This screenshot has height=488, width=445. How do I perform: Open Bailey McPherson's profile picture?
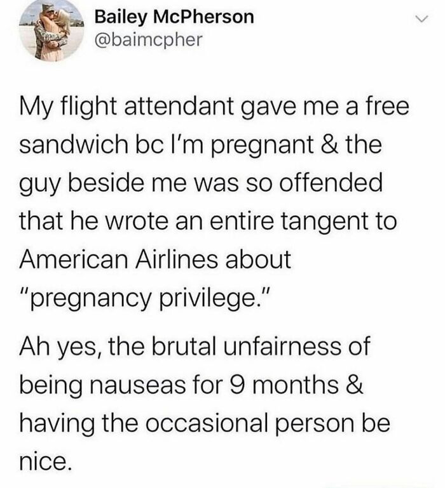point(51,30)
